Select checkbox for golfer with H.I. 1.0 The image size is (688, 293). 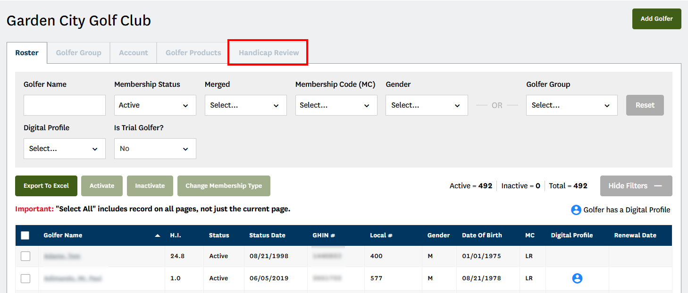pos(25,278)
